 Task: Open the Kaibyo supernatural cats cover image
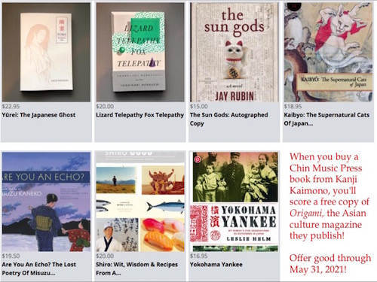click(x=328, y=52)
